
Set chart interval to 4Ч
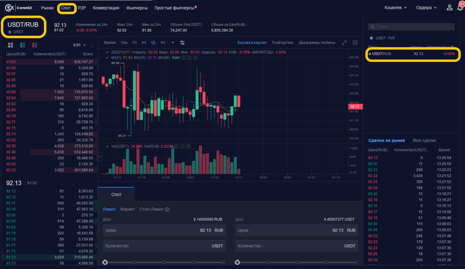coord(144,43)
